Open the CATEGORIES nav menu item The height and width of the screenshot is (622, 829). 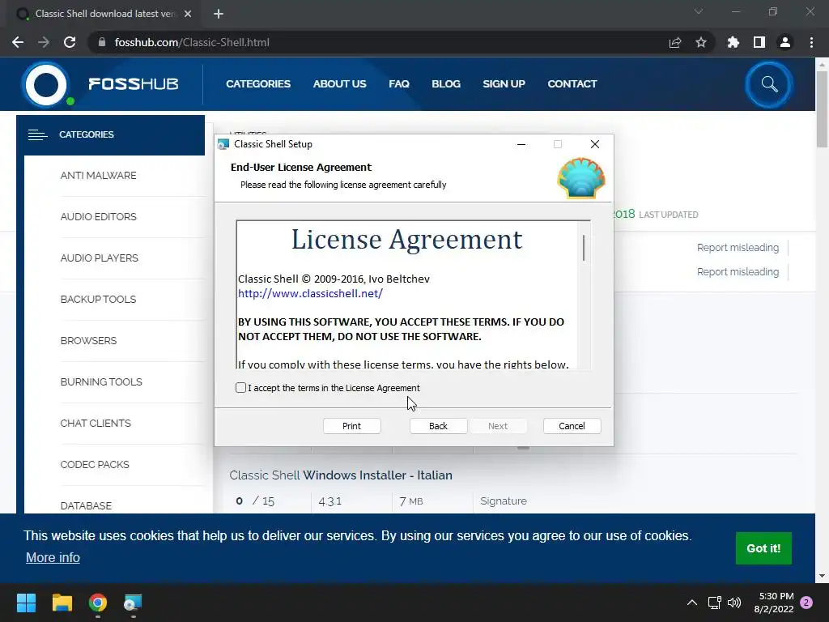(x=258, y=84)
